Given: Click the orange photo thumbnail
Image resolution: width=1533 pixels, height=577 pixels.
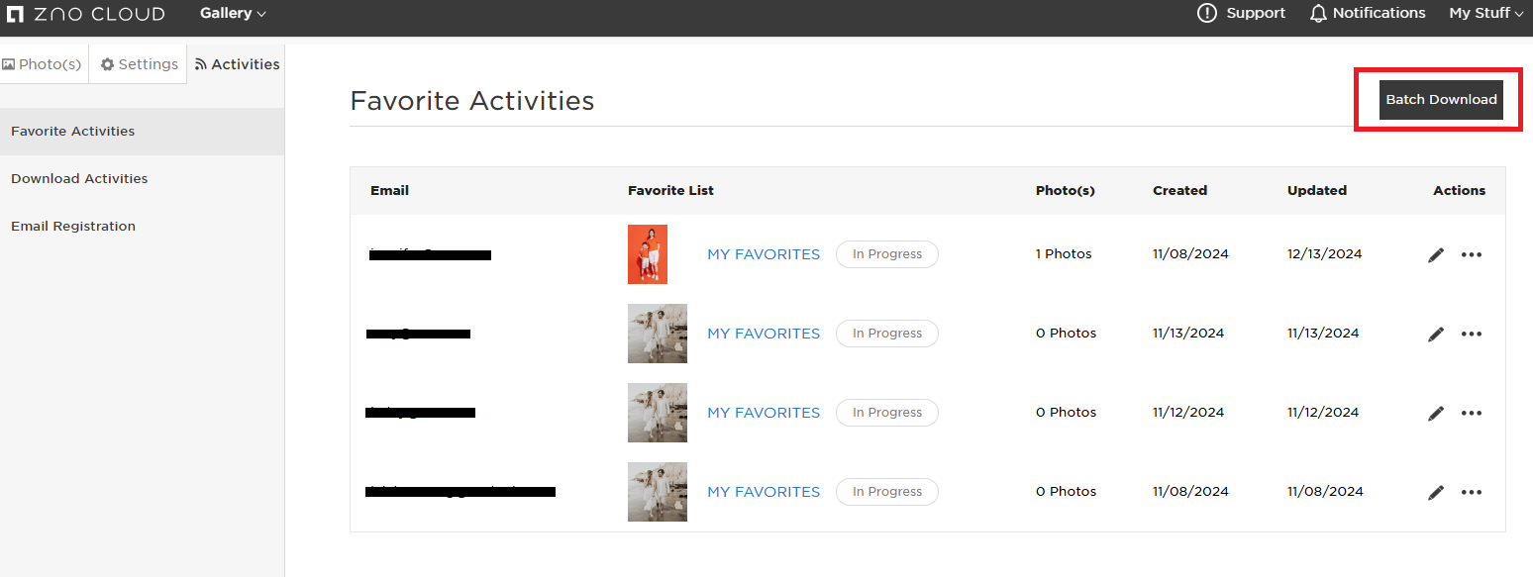Looking at the screenshot, I should click(x=648, y=254).
